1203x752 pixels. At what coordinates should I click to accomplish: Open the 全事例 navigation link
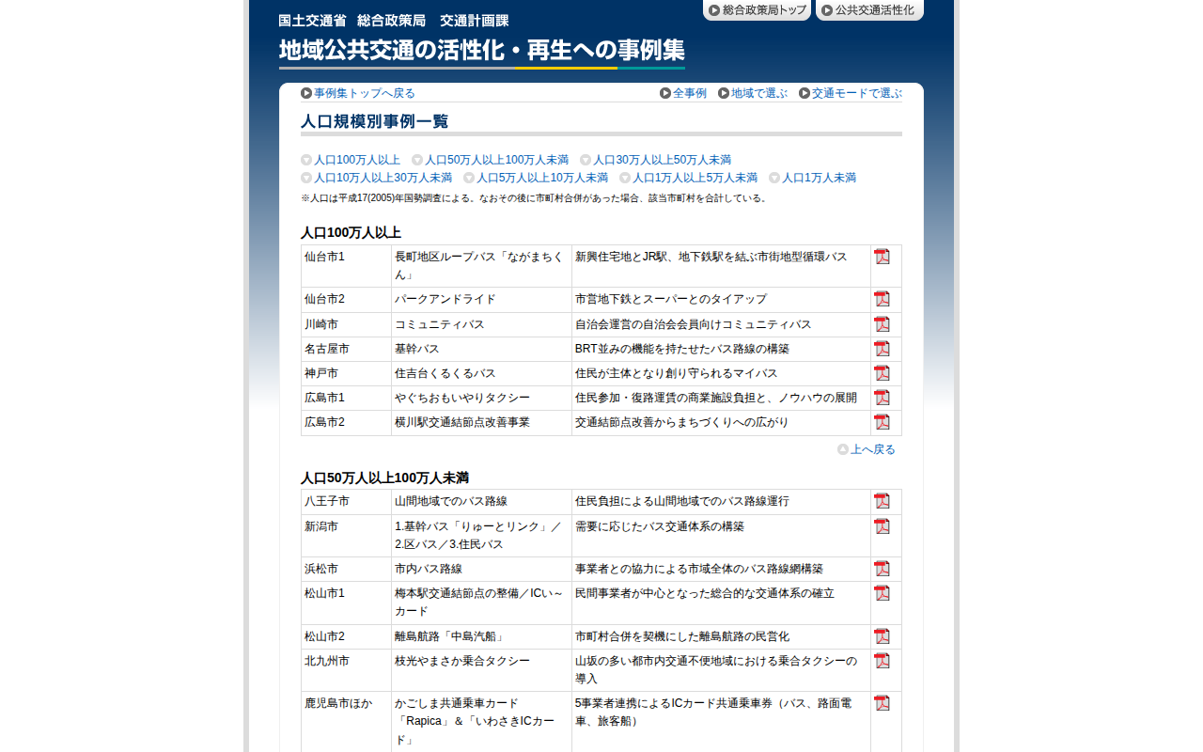pyautogui.click(x=683, y=93)
